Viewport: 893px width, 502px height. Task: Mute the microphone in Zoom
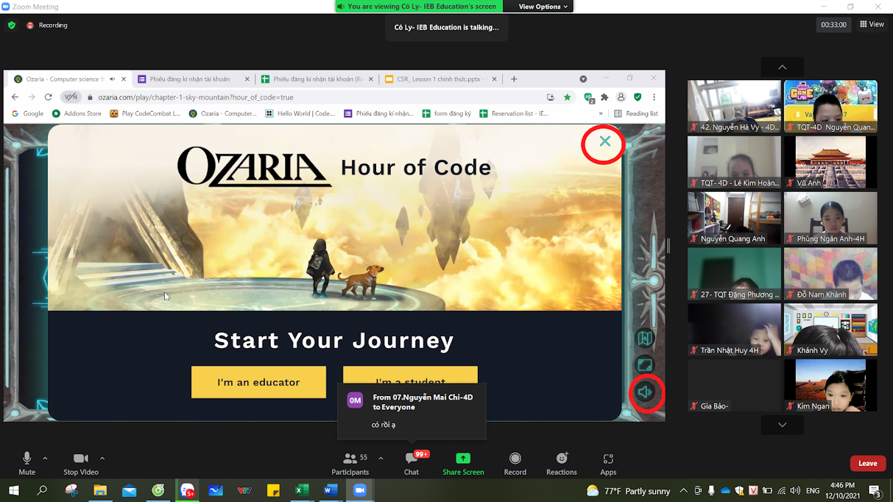(27, 464)
